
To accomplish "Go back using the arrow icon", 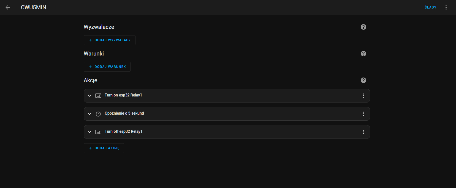I will [x=8, y=7].
